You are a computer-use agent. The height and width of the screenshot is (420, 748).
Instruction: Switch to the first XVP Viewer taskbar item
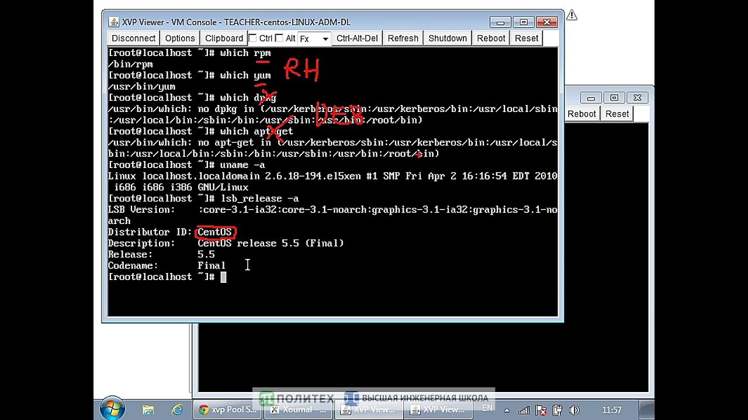[368, 410]
